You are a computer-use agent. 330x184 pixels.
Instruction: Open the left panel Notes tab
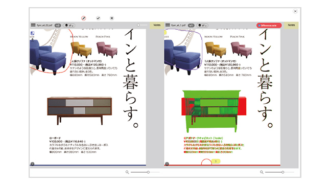click(x=157, y=25)
